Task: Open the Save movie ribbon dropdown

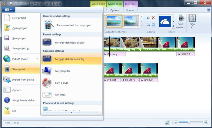Action: click(181, 21)
